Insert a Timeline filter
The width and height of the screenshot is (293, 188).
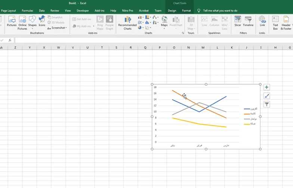[248, 21]
